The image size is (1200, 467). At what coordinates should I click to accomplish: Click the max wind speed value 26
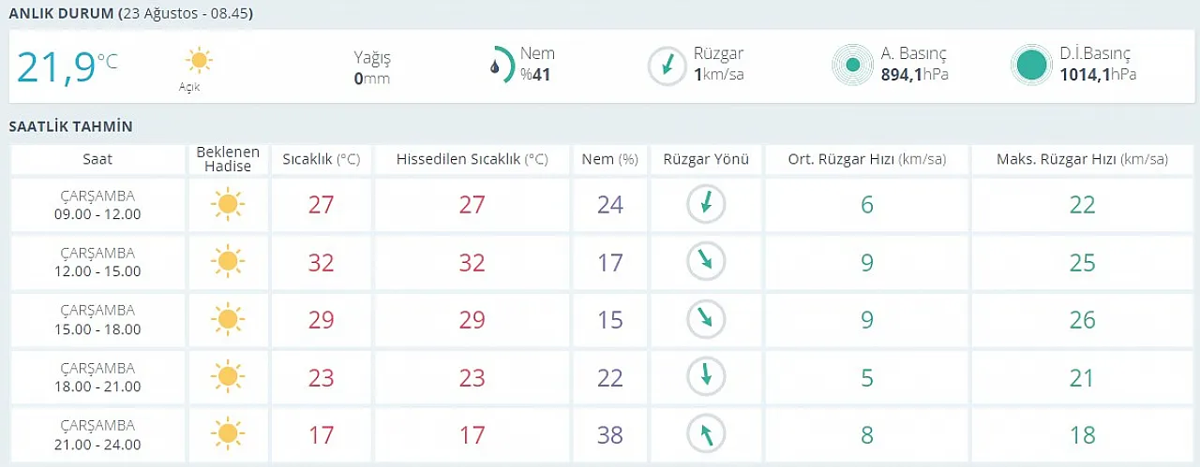[x=1083, y=319]
